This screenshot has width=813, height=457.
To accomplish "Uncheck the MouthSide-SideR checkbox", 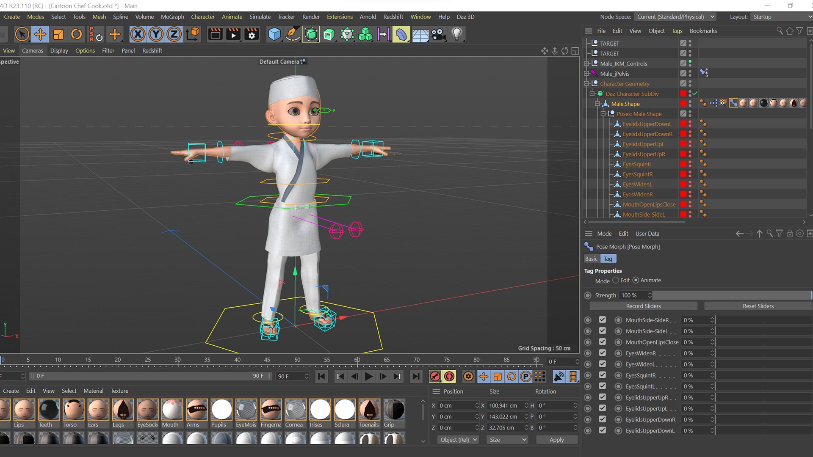I will coord(603,320).
